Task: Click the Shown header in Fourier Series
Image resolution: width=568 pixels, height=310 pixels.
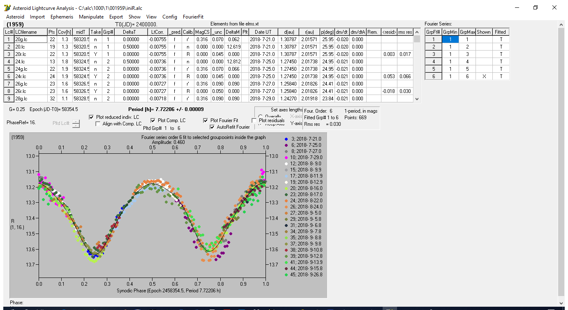Action: (484, 32)
